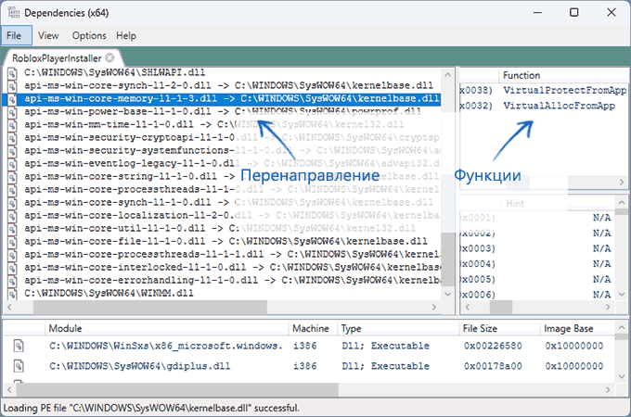Click the module icon next to SHLWAPI.dll

[x=12, y=73]
